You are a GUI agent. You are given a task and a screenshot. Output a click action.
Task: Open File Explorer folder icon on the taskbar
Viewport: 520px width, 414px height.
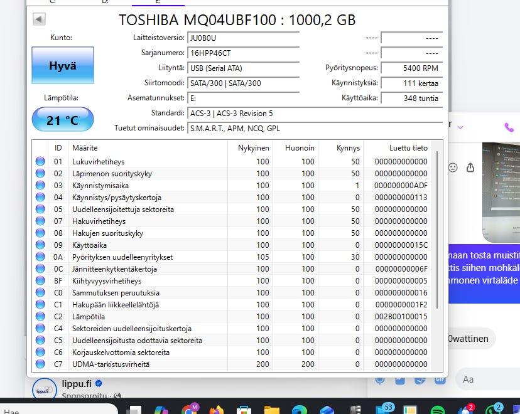click(271, 410)
